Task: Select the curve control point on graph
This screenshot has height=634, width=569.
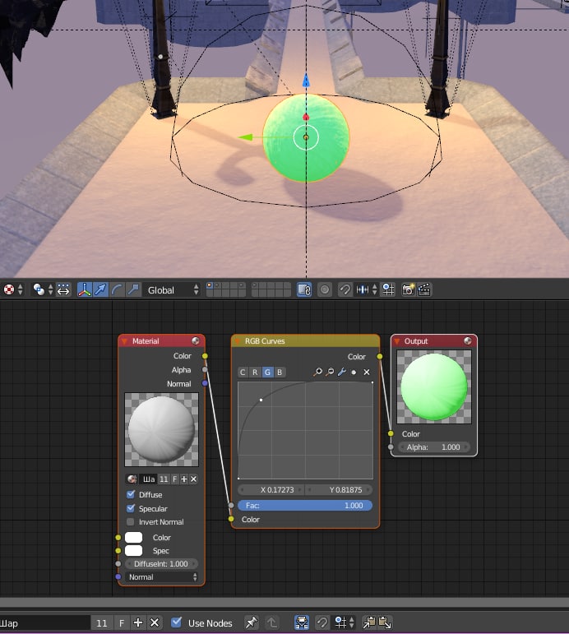Action: (x=261, y=400)
